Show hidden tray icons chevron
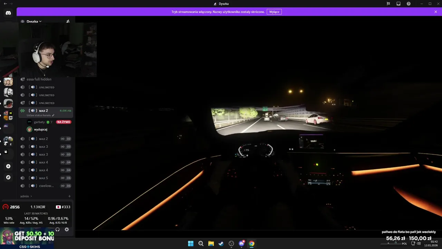Viewport: 442px width, 249px height. point(388,243)
